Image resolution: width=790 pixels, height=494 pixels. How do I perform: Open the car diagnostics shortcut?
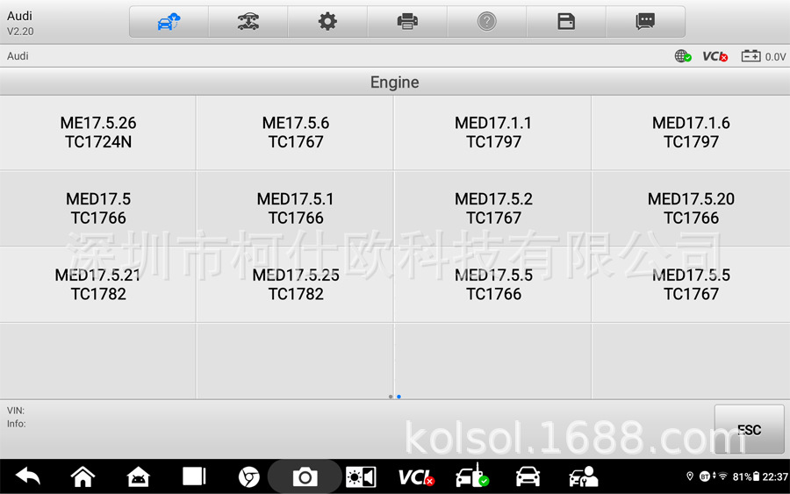coord(528,476)
